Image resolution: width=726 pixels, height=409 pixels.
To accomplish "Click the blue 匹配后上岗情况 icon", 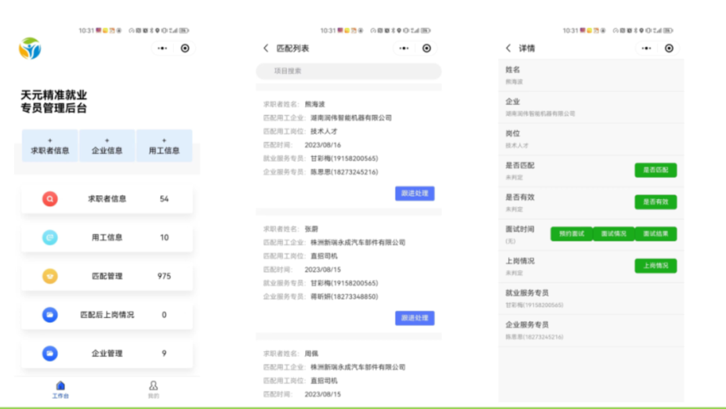I will point(50,315).
